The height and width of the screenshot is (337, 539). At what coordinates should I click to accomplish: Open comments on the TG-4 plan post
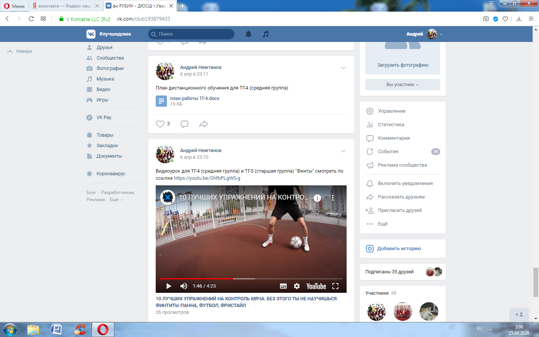(x=185, y=124)
